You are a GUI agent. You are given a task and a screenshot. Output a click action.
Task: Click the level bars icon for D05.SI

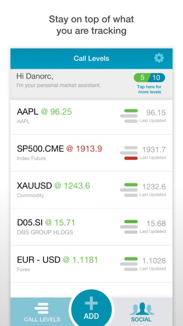click(x=129, y=227)
